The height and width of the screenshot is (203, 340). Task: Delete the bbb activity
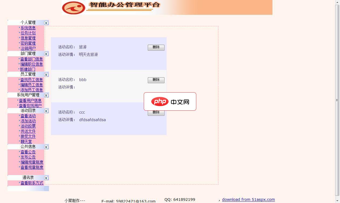156,80
